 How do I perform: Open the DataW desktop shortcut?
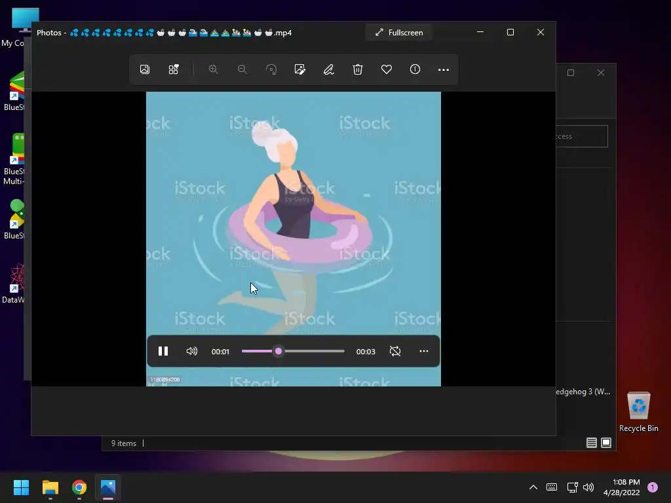[14, 283]
